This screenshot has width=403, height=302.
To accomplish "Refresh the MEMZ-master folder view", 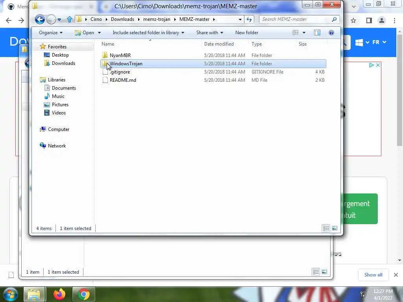I will [249, 19].
